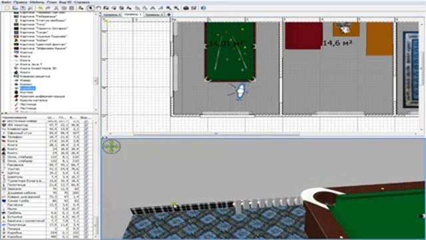This screenshot has width=426, height=240.
Task: Choose the Create rooms tool
Action: click(x=114, y=8)
